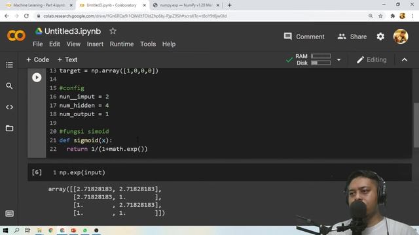Open the code snippets panel
419x235 pixels.
coord(9,107)
